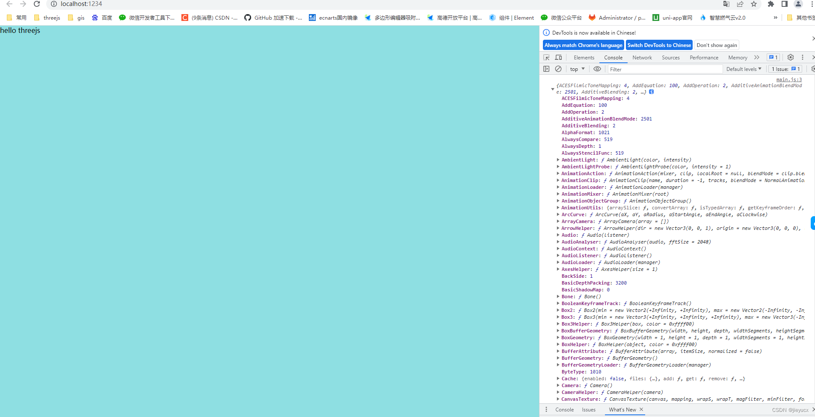Image resolution: width=815 pixels, height=417 pixels.
Task: Click the browser forward arrow
Action: [x=23, y=4]
